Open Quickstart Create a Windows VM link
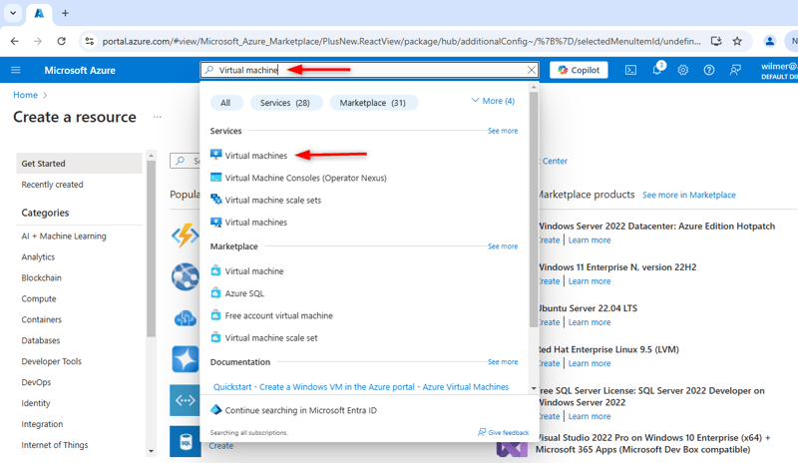This screenshot has width=798, height=463. pos(361,387)
